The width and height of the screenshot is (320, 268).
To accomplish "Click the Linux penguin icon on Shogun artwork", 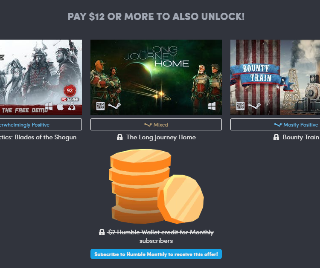I will (x=72, y=107).
